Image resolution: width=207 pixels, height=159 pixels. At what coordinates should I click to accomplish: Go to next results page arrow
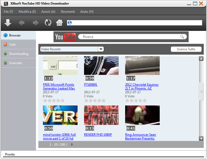point(72,145)
